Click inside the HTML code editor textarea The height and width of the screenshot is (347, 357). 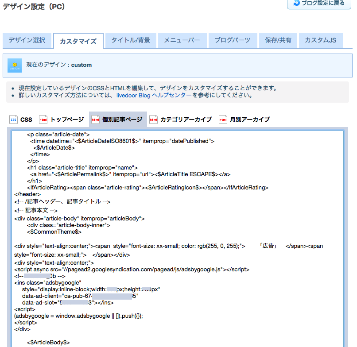click(178, 239)
